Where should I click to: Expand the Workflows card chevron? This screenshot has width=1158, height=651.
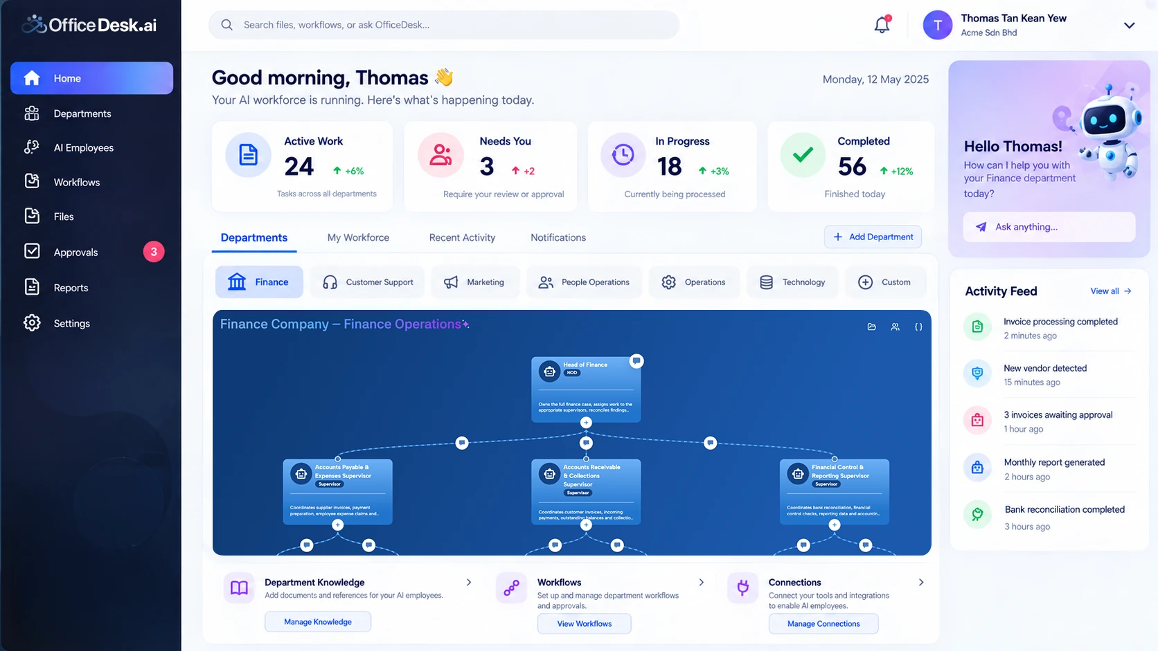point(702,583)
